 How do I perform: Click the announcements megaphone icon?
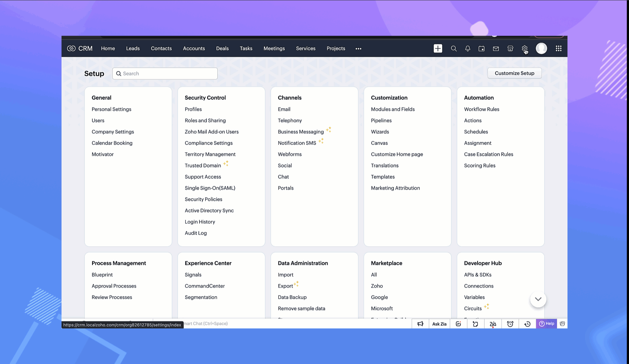click(420, 324)
